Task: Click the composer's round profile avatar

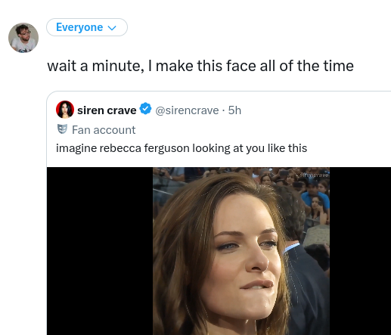Action: 23,38
